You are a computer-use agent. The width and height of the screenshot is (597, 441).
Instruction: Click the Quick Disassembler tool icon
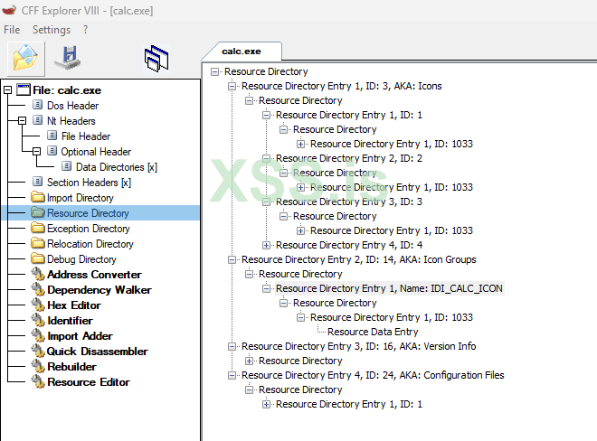38,351
